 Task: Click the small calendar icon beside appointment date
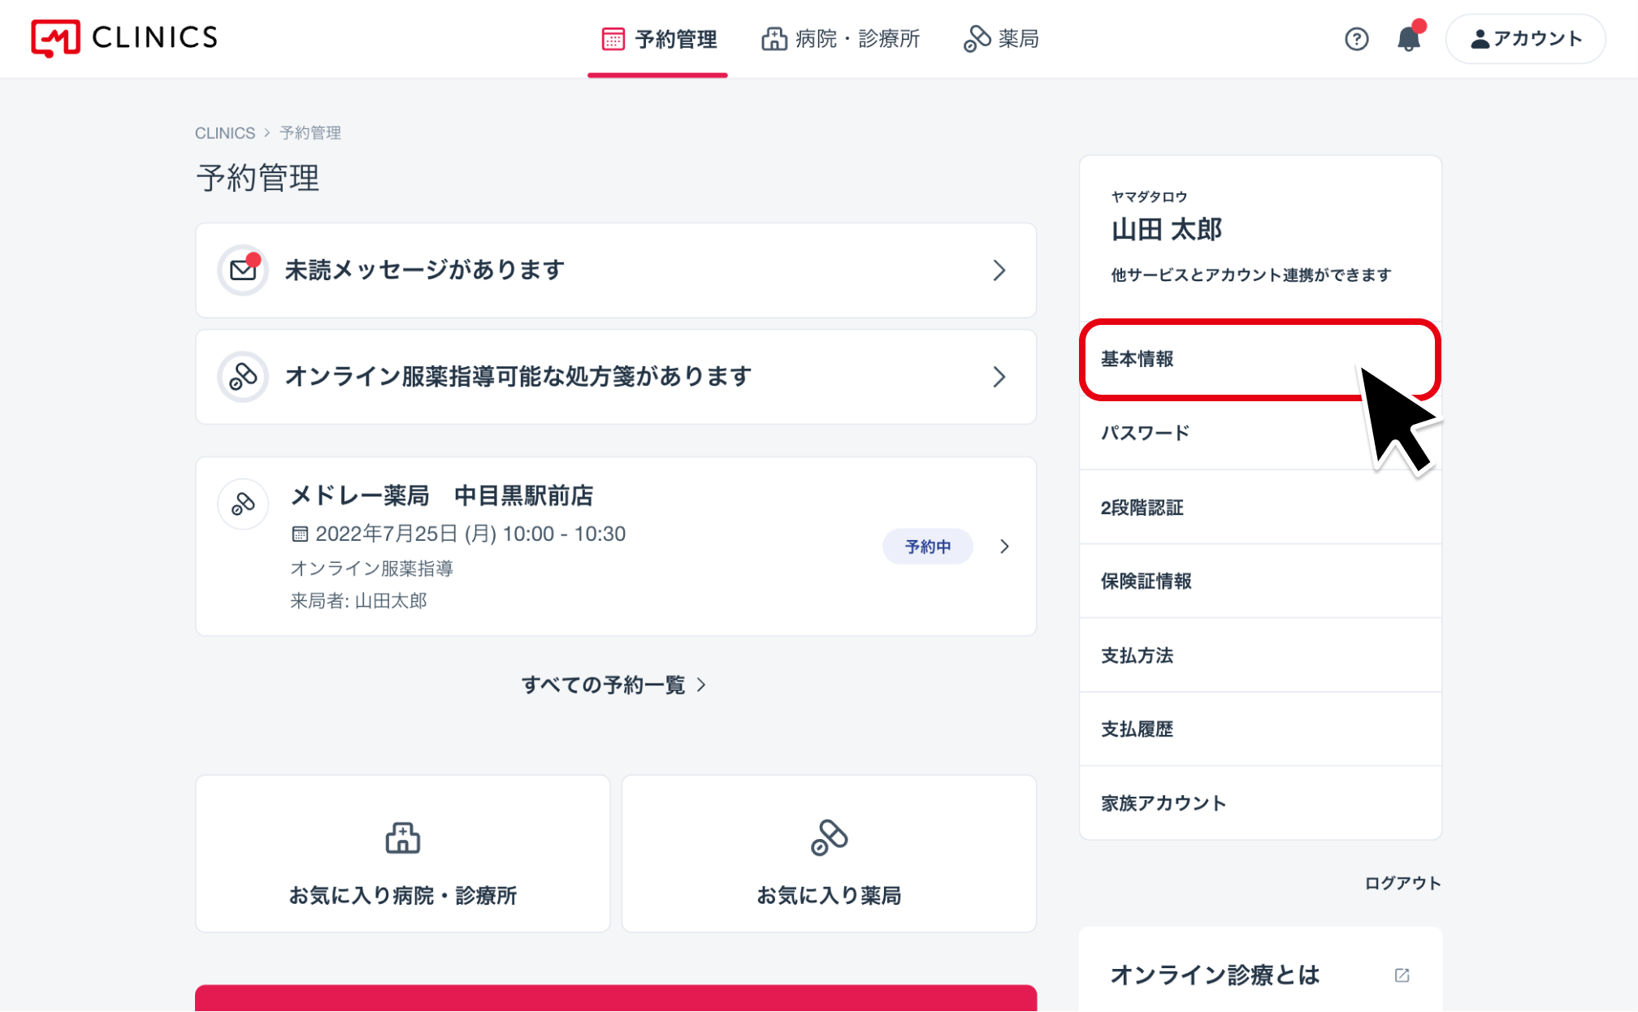pos(300,534)
